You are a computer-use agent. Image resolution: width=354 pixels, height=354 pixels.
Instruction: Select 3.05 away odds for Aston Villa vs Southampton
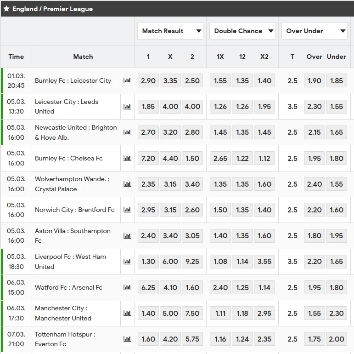tap(192, 236)
